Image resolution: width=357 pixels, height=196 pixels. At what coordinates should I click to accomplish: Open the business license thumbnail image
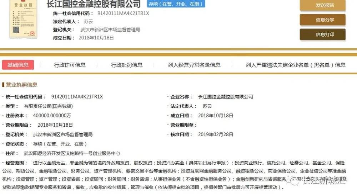pyautogui.click(x=23, y=19)
